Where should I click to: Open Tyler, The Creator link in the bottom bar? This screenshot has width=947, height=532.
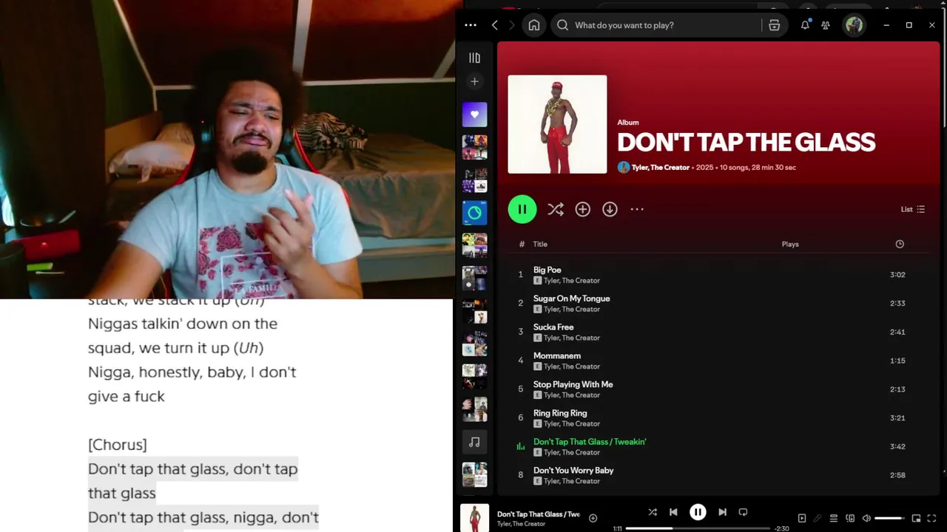tap(521, 524)
